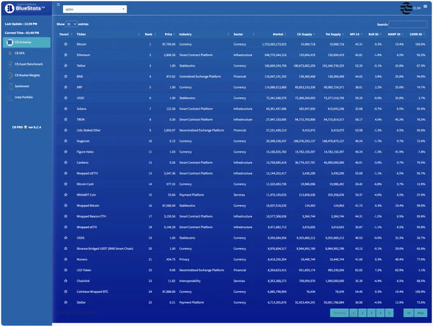Click the star next to Lido Staked Ether
This screenshot has width=433, height=326.
[x=66, y=130]
